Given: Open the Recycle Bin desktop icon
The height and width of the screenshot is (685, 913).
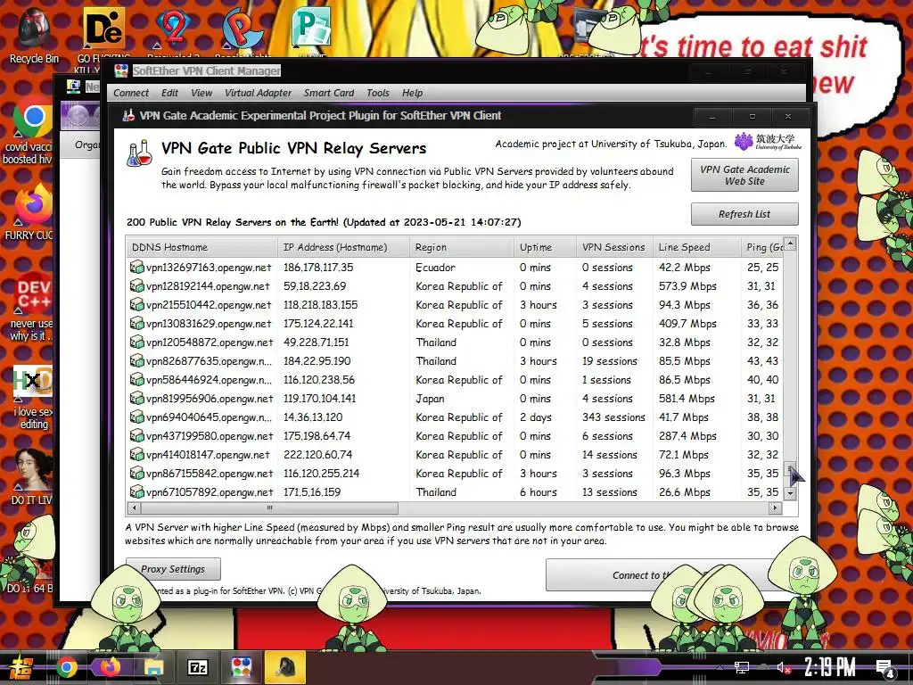Looking at the screenshot, I should pyautogui.click(x=34, y=36).
